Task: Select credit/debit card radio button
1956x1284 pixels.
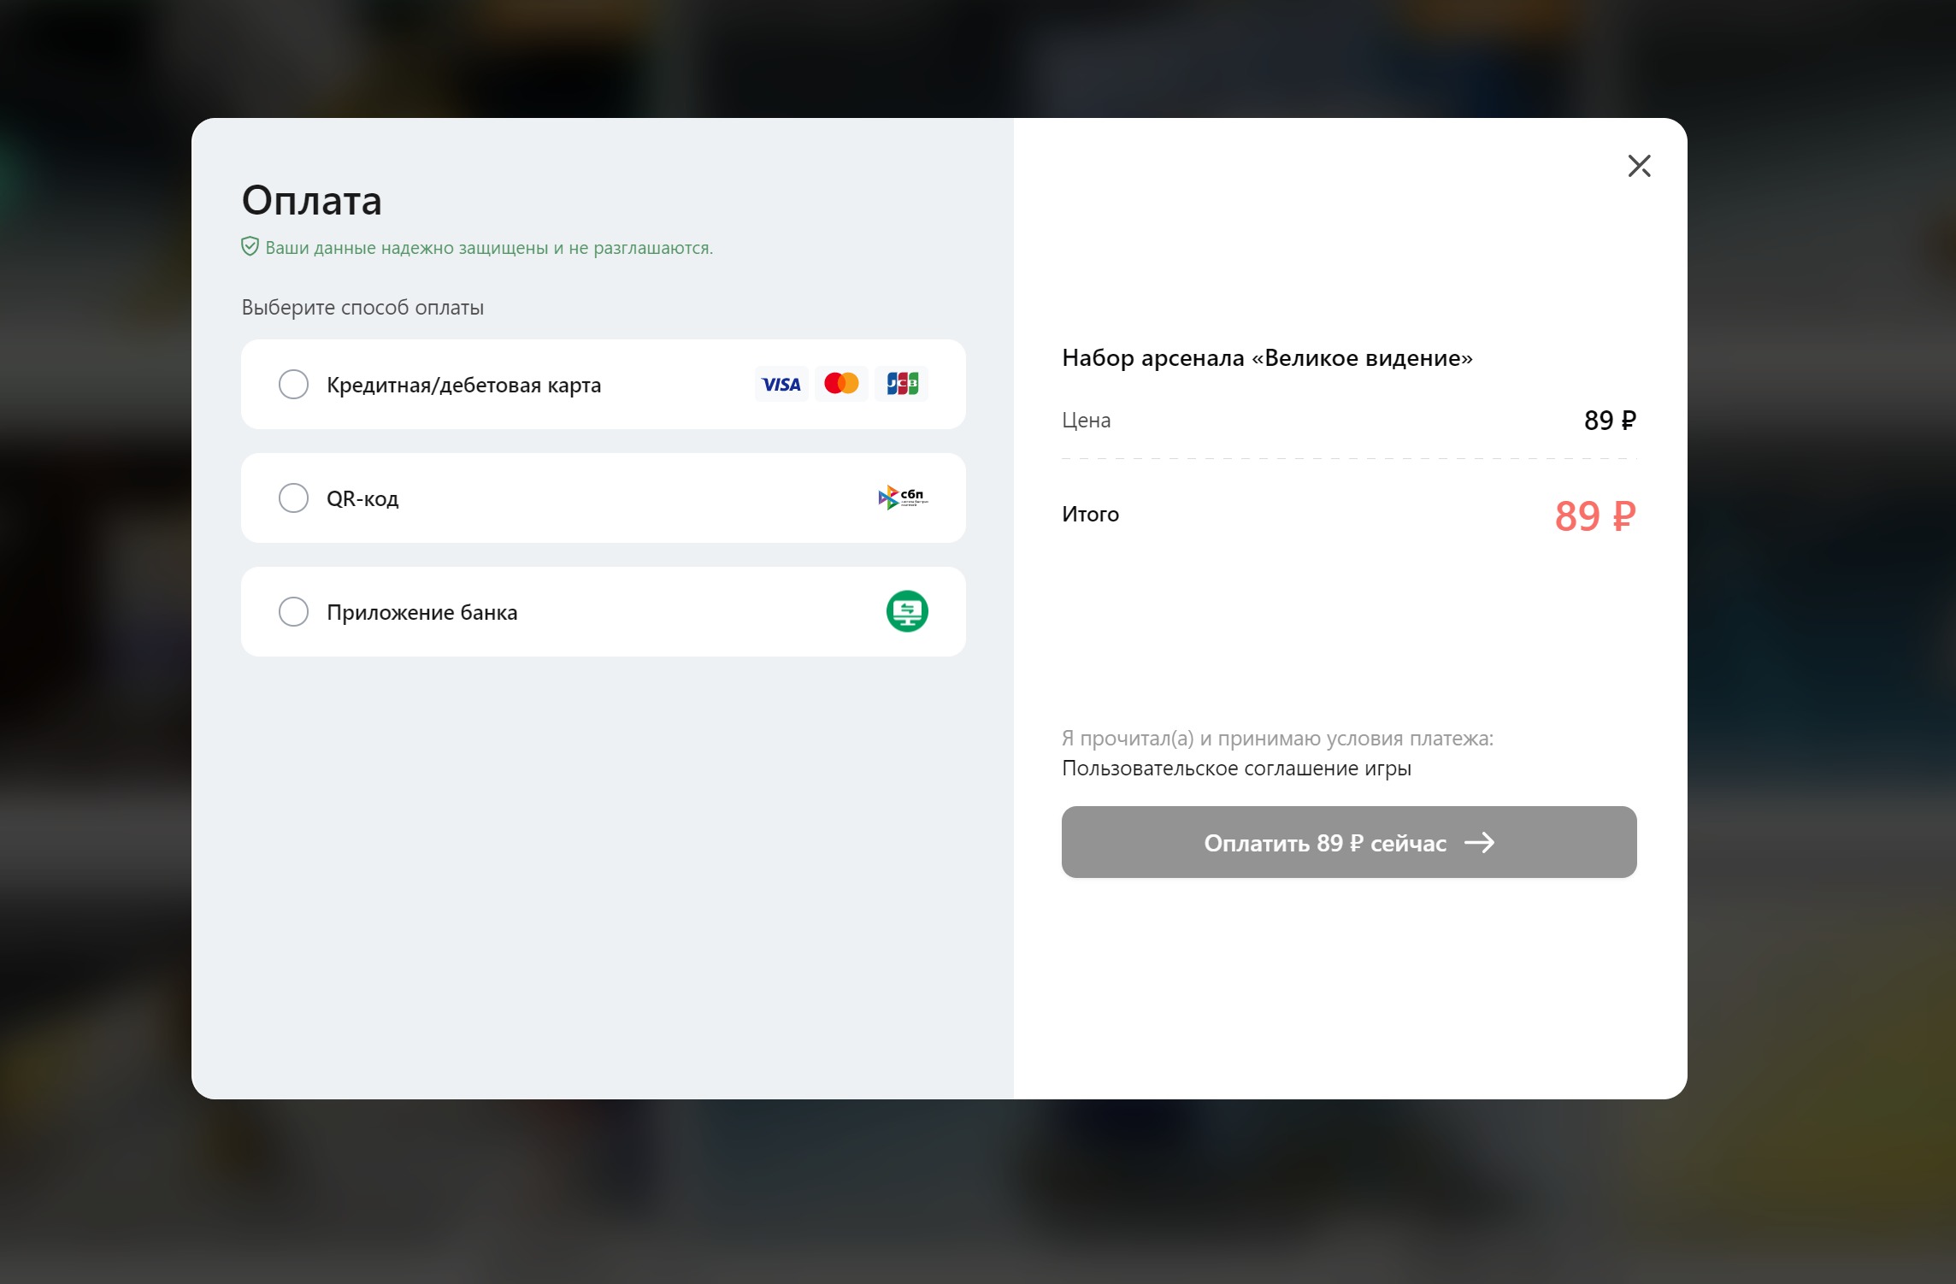Action: pos(293,385)
